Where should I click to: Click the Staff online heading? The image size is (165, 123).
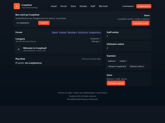click(112, 32)
